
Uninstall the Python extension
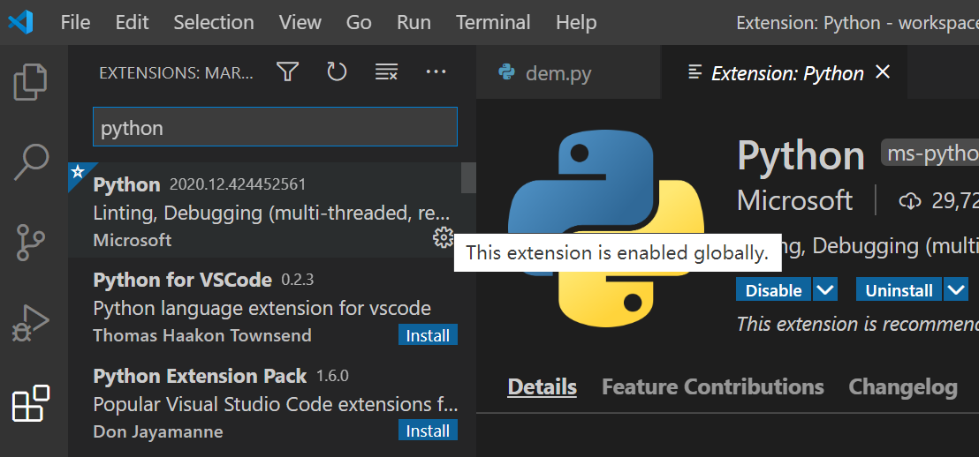(899, 290)
